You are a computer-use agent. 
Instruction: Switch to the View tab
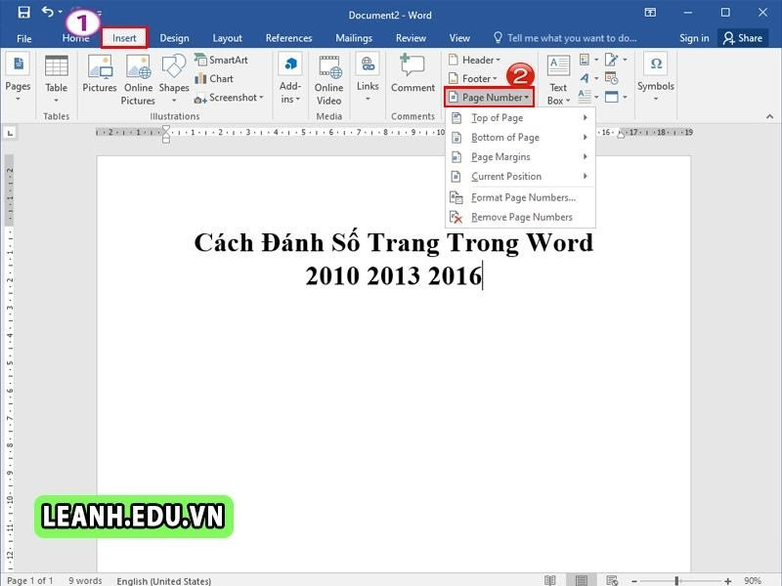pos(459,38)
